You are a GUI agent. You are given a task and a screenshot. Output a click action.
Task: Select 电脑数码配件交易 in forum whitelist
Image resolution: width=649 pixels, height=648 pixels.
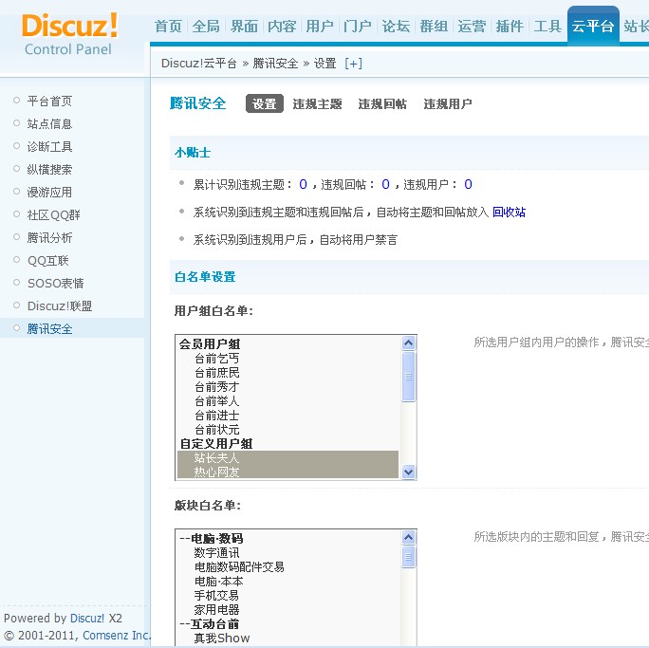[239, 566]
